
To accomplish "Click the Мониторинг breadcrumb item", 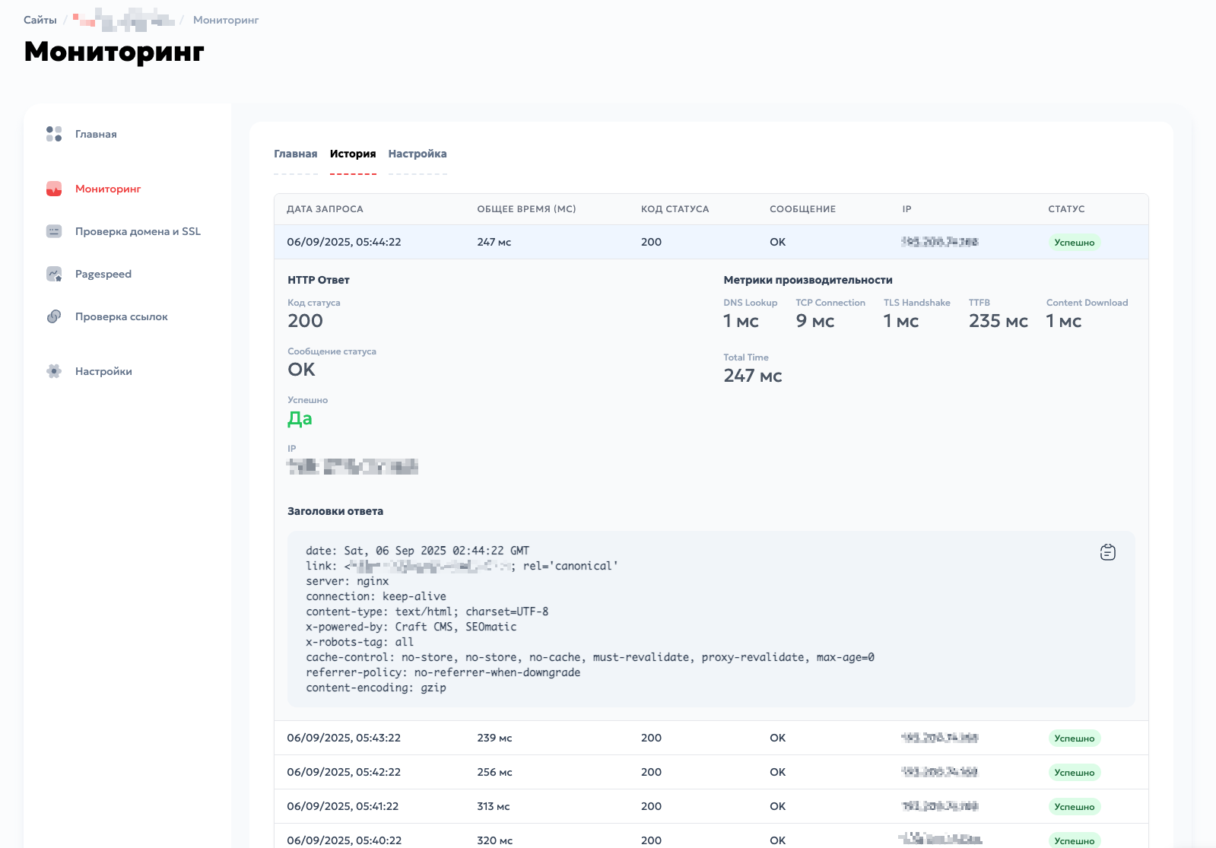I will click(x=226, y=20).
